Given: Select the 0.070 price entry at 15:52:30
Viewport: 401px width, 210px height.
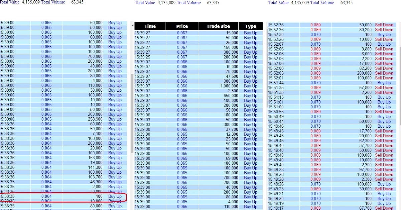Looking at the screenshot, I should pos(315,34).
